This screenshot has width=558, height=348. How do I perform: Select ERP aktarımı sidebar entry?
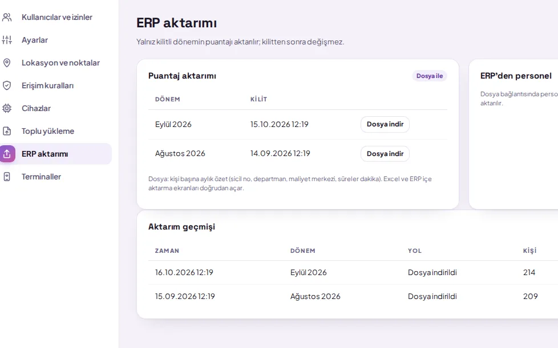[x=56, y=154]
